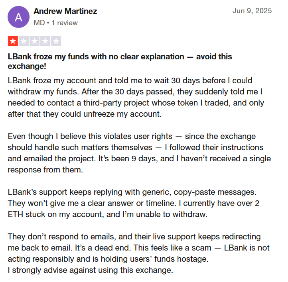Click the red first star rating
Screen dimensions: 288x282
click(x=13, y=41)
